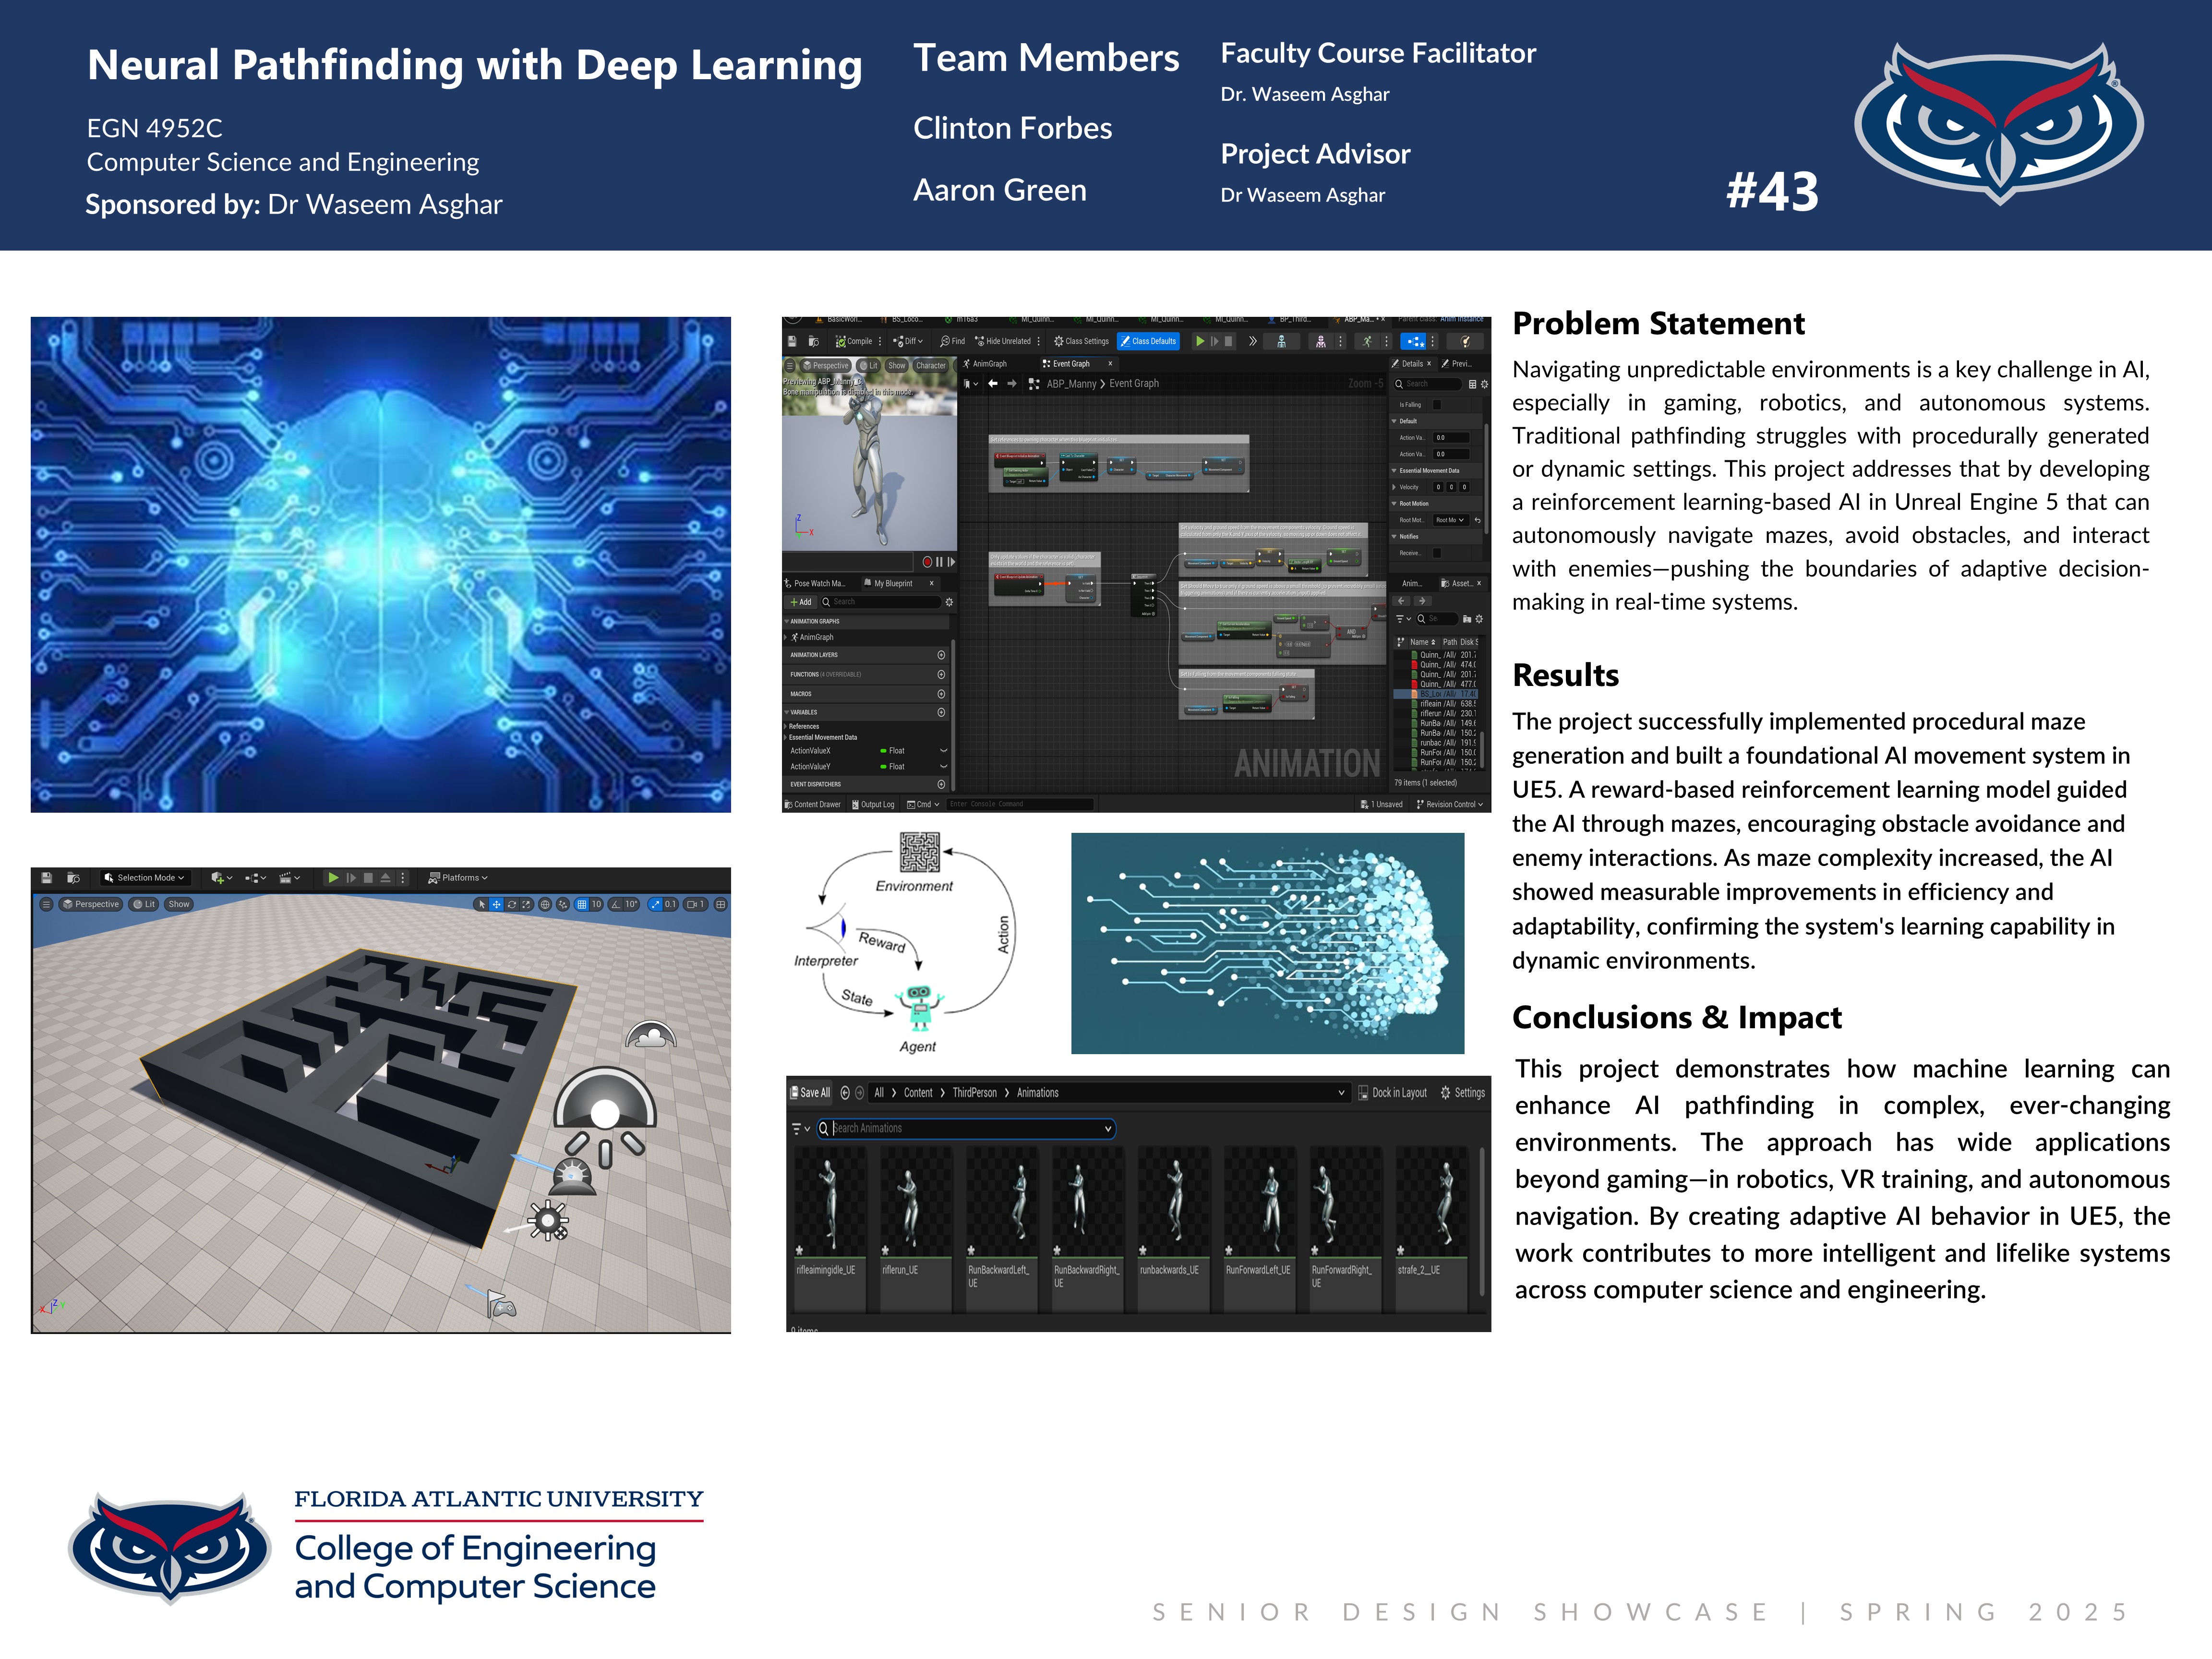The image size is (2212, 1659).
Task: Select the rotate transform tool in maze viewport
Action: click(x=512, y=904)
